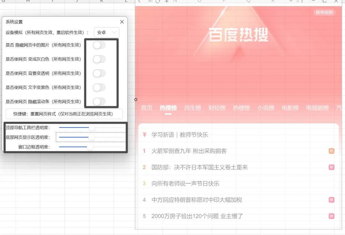The width and height of the screenshot is (345, 235).
Task: Click the browser window refresh icon
Action: pyautogui.click(x=158, y=1)
